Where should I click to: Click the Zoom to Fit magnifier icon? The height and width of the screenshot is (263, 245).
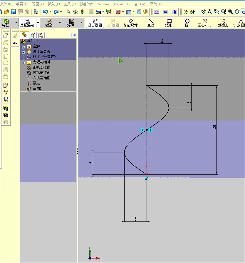pyautogui.click(x=210, y=12)
